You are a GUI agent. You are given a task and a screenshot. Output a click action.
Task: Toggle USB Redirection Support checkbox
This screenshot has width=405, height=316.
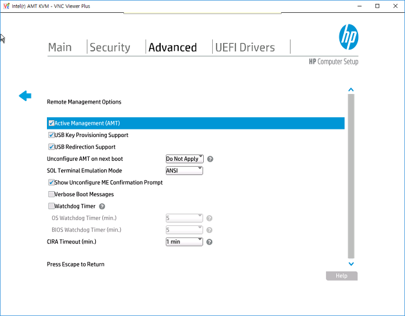51,147
